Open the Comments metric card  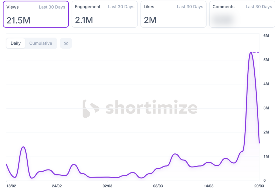click(242, 14)
